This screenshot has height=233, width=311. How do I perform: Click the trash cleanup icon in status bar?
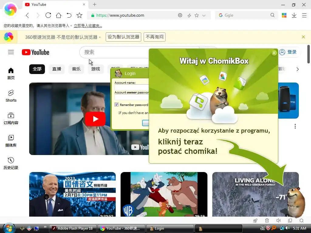pos(267,221)
